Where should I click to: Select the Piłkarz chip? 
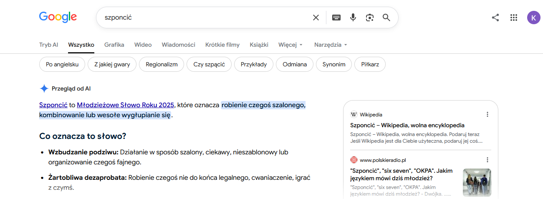(x=370, y=64)
